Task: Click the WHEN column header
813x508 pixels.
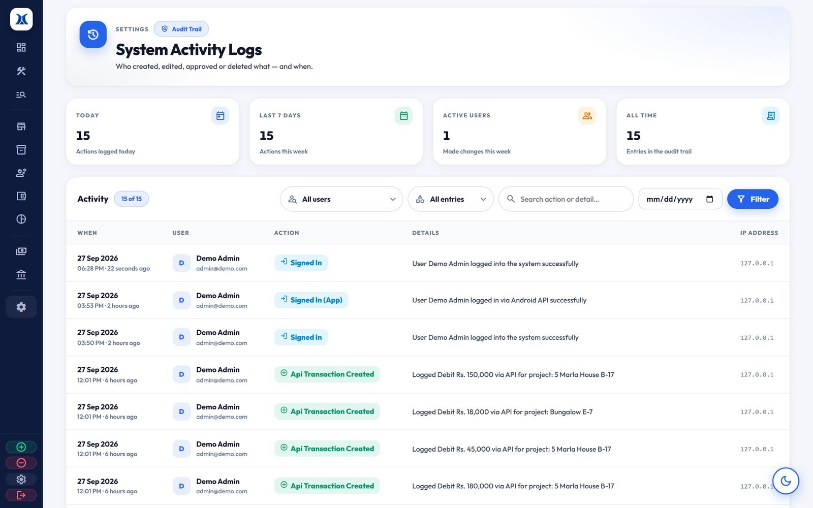Action: click(x=87, y=233)
